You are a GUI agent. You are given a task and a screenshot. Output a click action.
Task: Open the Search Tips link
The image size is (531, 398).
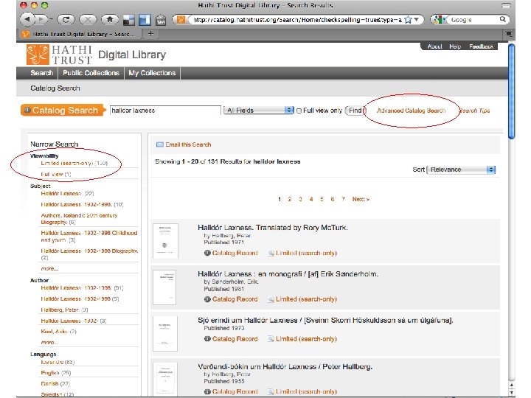pyautogui.click(x=474, y=111)
